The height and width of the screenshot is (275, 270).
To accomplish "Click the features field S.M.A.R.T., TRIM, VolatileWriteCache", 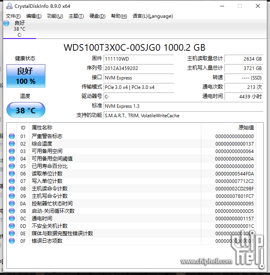I will click(184, 116).
